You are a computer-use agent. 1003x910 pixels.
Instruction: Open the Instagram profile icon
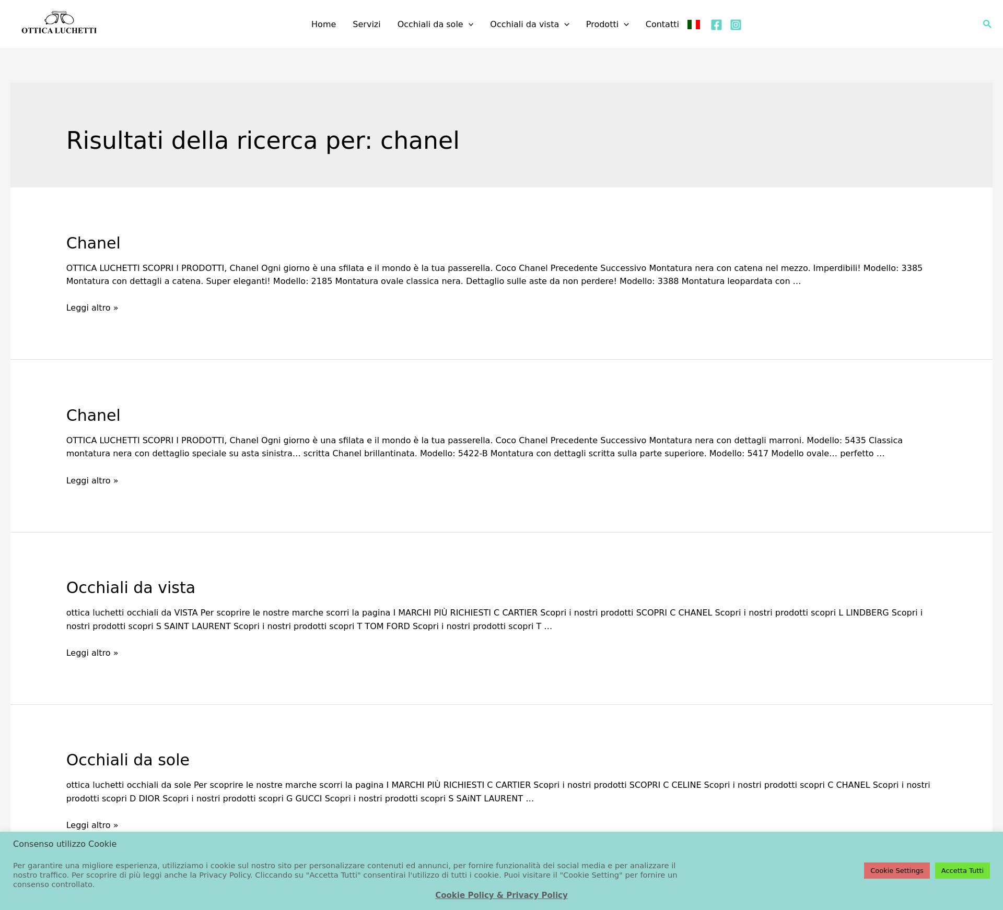[736, 25]
